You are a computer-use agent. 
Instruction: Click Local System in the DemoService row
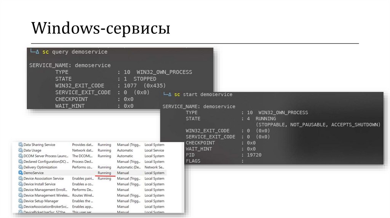click(x=155, y=173)
